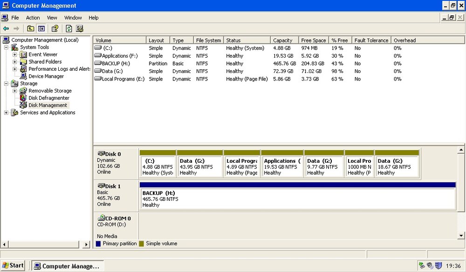
Task: Click the Refresh toolbar icon
Action: tap(69, 28)
